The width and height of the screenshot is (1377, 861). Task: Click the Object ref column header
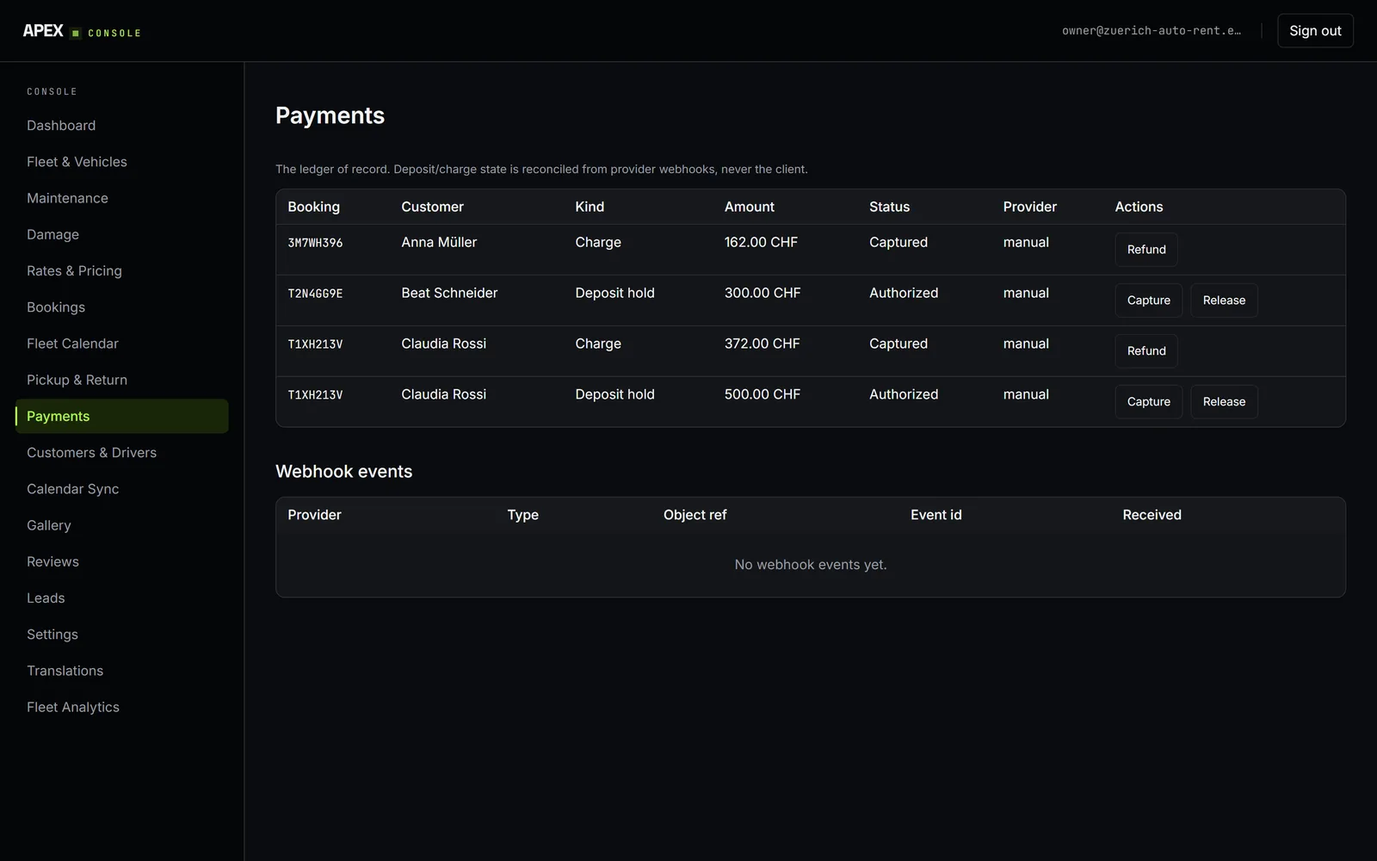click(x=695, y=515)
